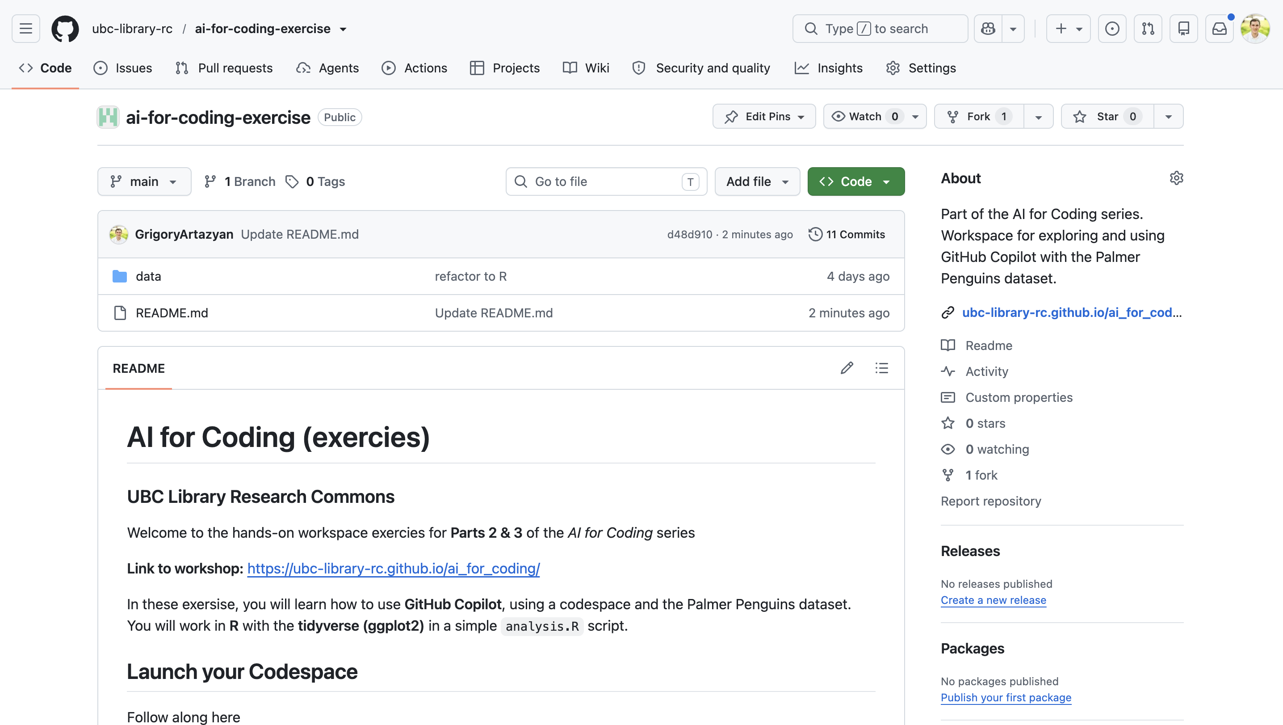1283x725 pixels.
Task: Click 'refactor to R' commit message
Action: coord(471,276)
